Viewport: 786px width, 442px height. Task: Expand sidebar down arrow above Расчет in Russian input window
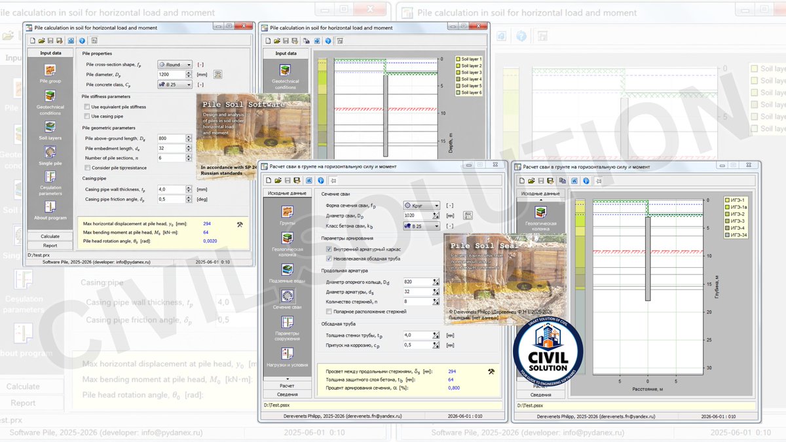coord(287,379)
